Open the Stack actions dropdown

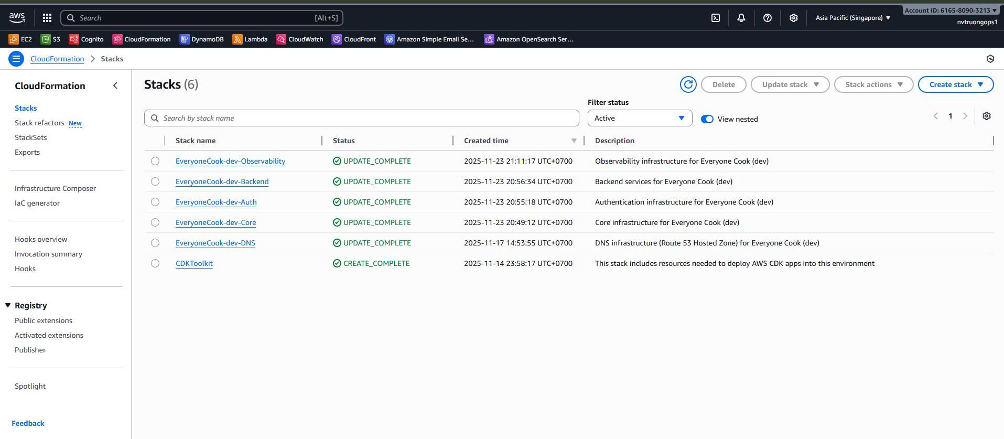pyautogui.click(x=873, y=84)
